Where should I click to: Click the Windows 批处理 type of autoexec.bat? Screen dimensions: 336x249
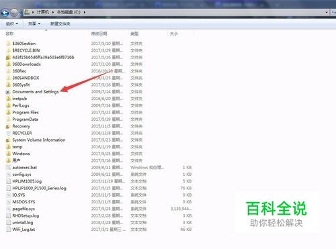coord(147,167)
